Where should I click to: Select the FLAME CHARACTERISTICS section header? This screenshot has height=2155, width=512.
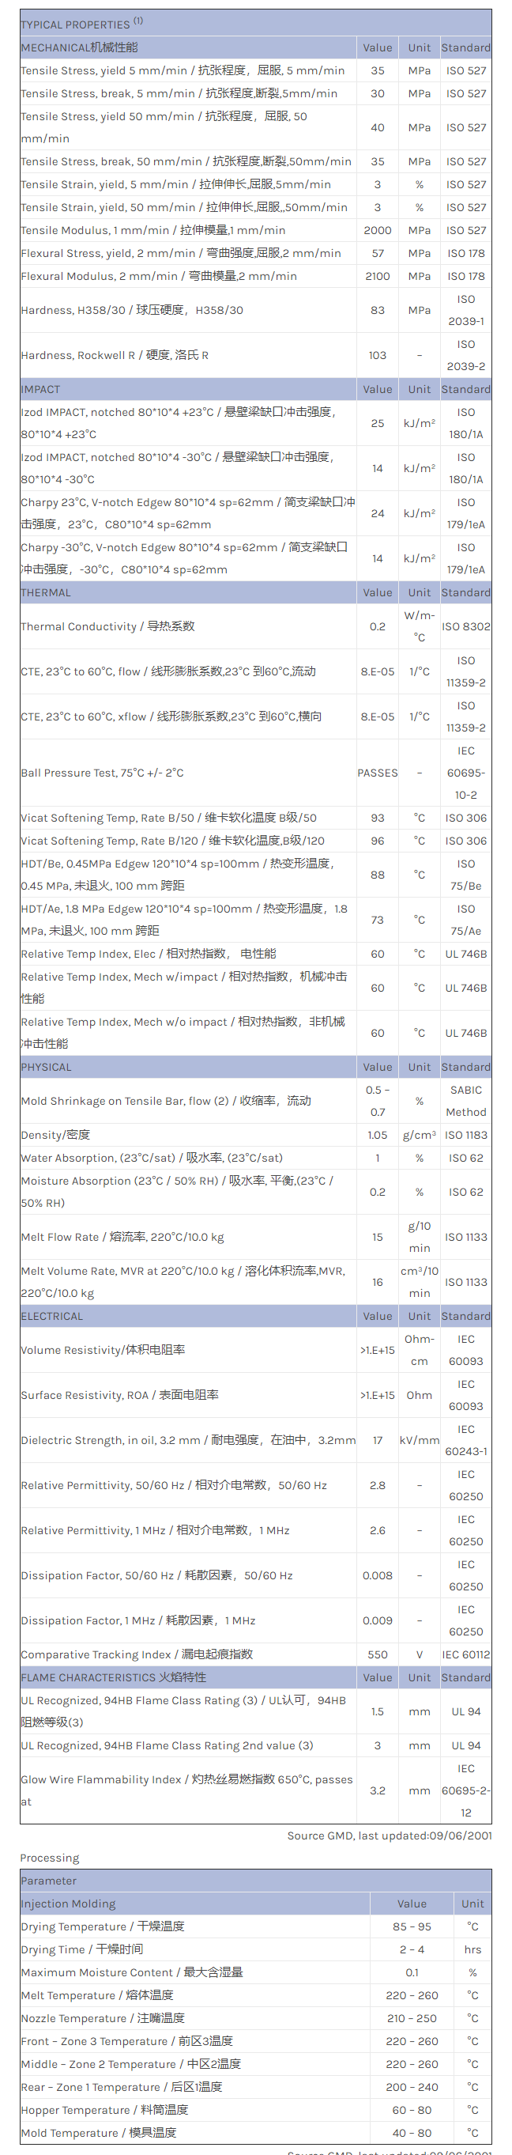[114, 1677]
